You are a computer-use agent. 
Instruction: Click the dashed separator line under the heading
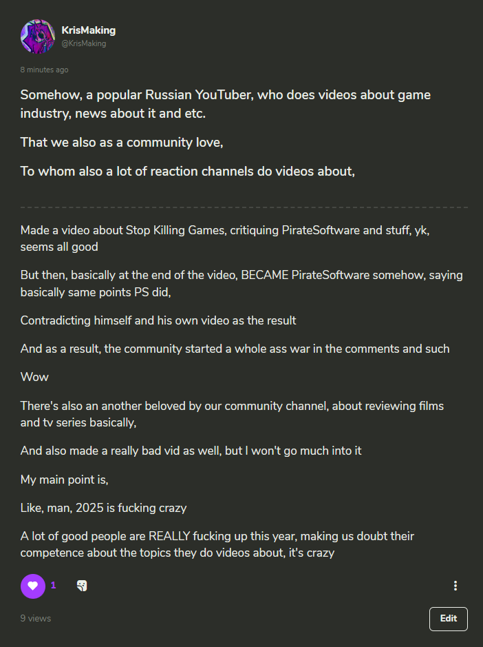click(244, 207)
